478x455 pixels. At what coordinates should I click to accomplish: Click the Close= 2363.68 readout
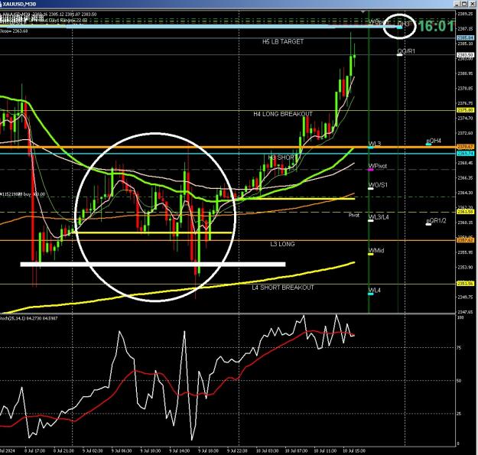pyautogui.click(x=14, y=31)
